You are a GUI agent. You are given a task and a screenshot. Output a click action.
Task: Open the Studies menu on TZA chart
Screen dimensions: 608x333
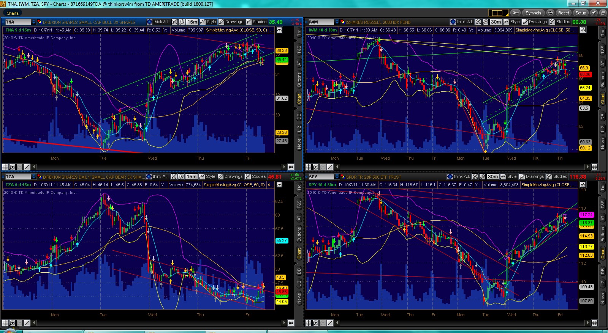point(256,177)
